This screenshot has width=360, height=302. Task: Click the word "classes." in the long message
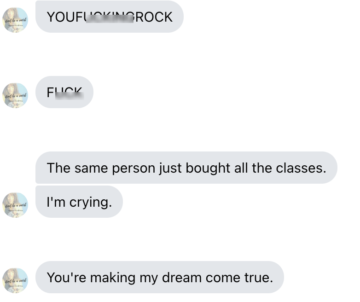(301, 168)
